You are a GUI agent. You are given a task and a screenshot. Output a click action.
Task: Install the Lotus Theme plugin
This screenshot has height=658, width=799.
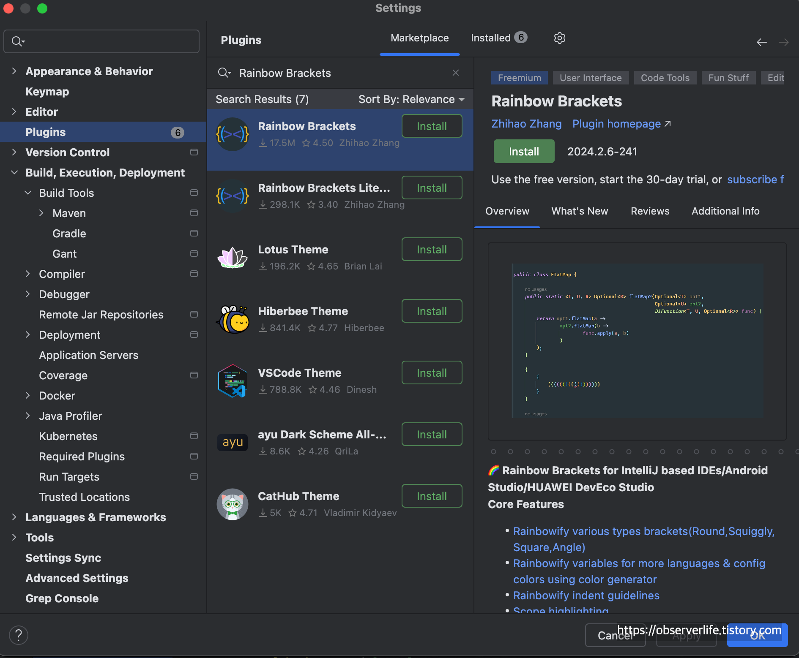tap(432, 249)
